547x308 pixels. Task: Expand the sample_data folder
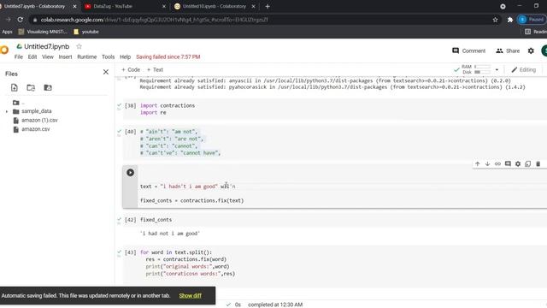point(7,111)
